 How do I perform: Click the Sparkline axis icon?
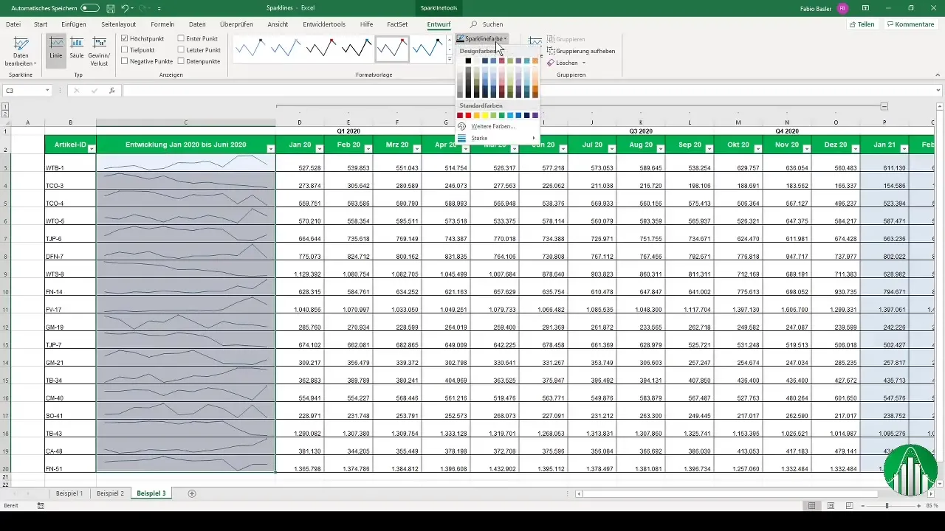tap(535, 43)
